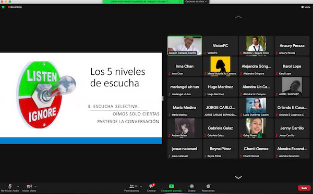Select the Irma Chan participant tile
This screenshot has width=313, height=194.
tap(185, 66)
